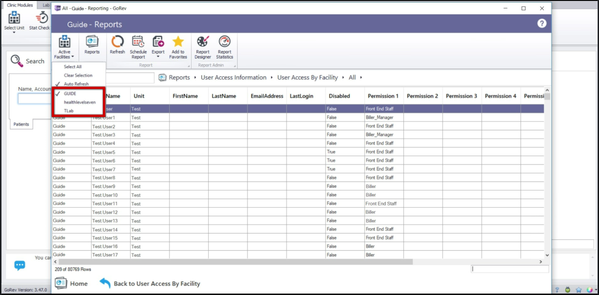Image resolution: width=599 pixels, height=295 pixels.
Task: Select the TLab facility
Action: pos(69,110)
